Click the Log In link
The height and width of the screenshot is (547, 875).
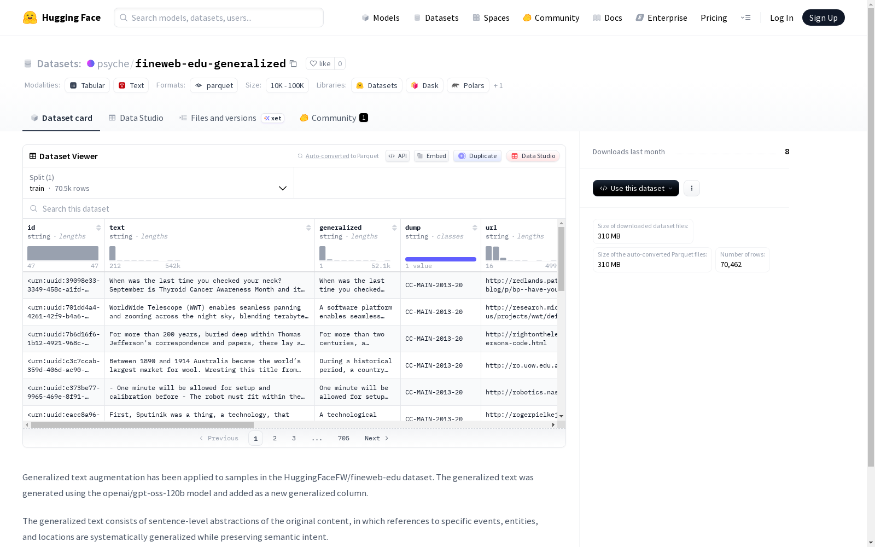coord(781,18)
